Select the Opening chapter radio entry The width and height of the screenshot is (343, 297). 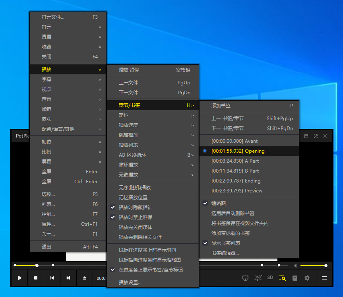249,151
